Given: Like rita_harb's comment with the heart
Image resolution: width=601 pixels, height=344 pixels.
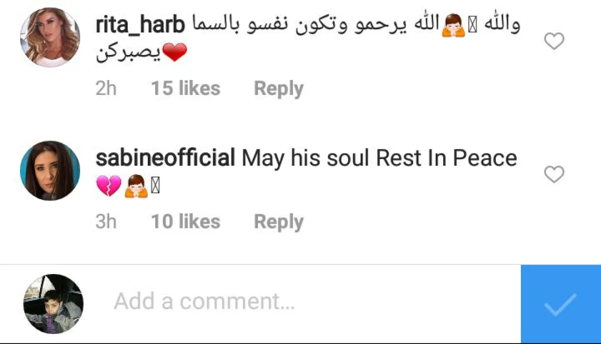Looking at the screenshot, I should tap(554, 41).
